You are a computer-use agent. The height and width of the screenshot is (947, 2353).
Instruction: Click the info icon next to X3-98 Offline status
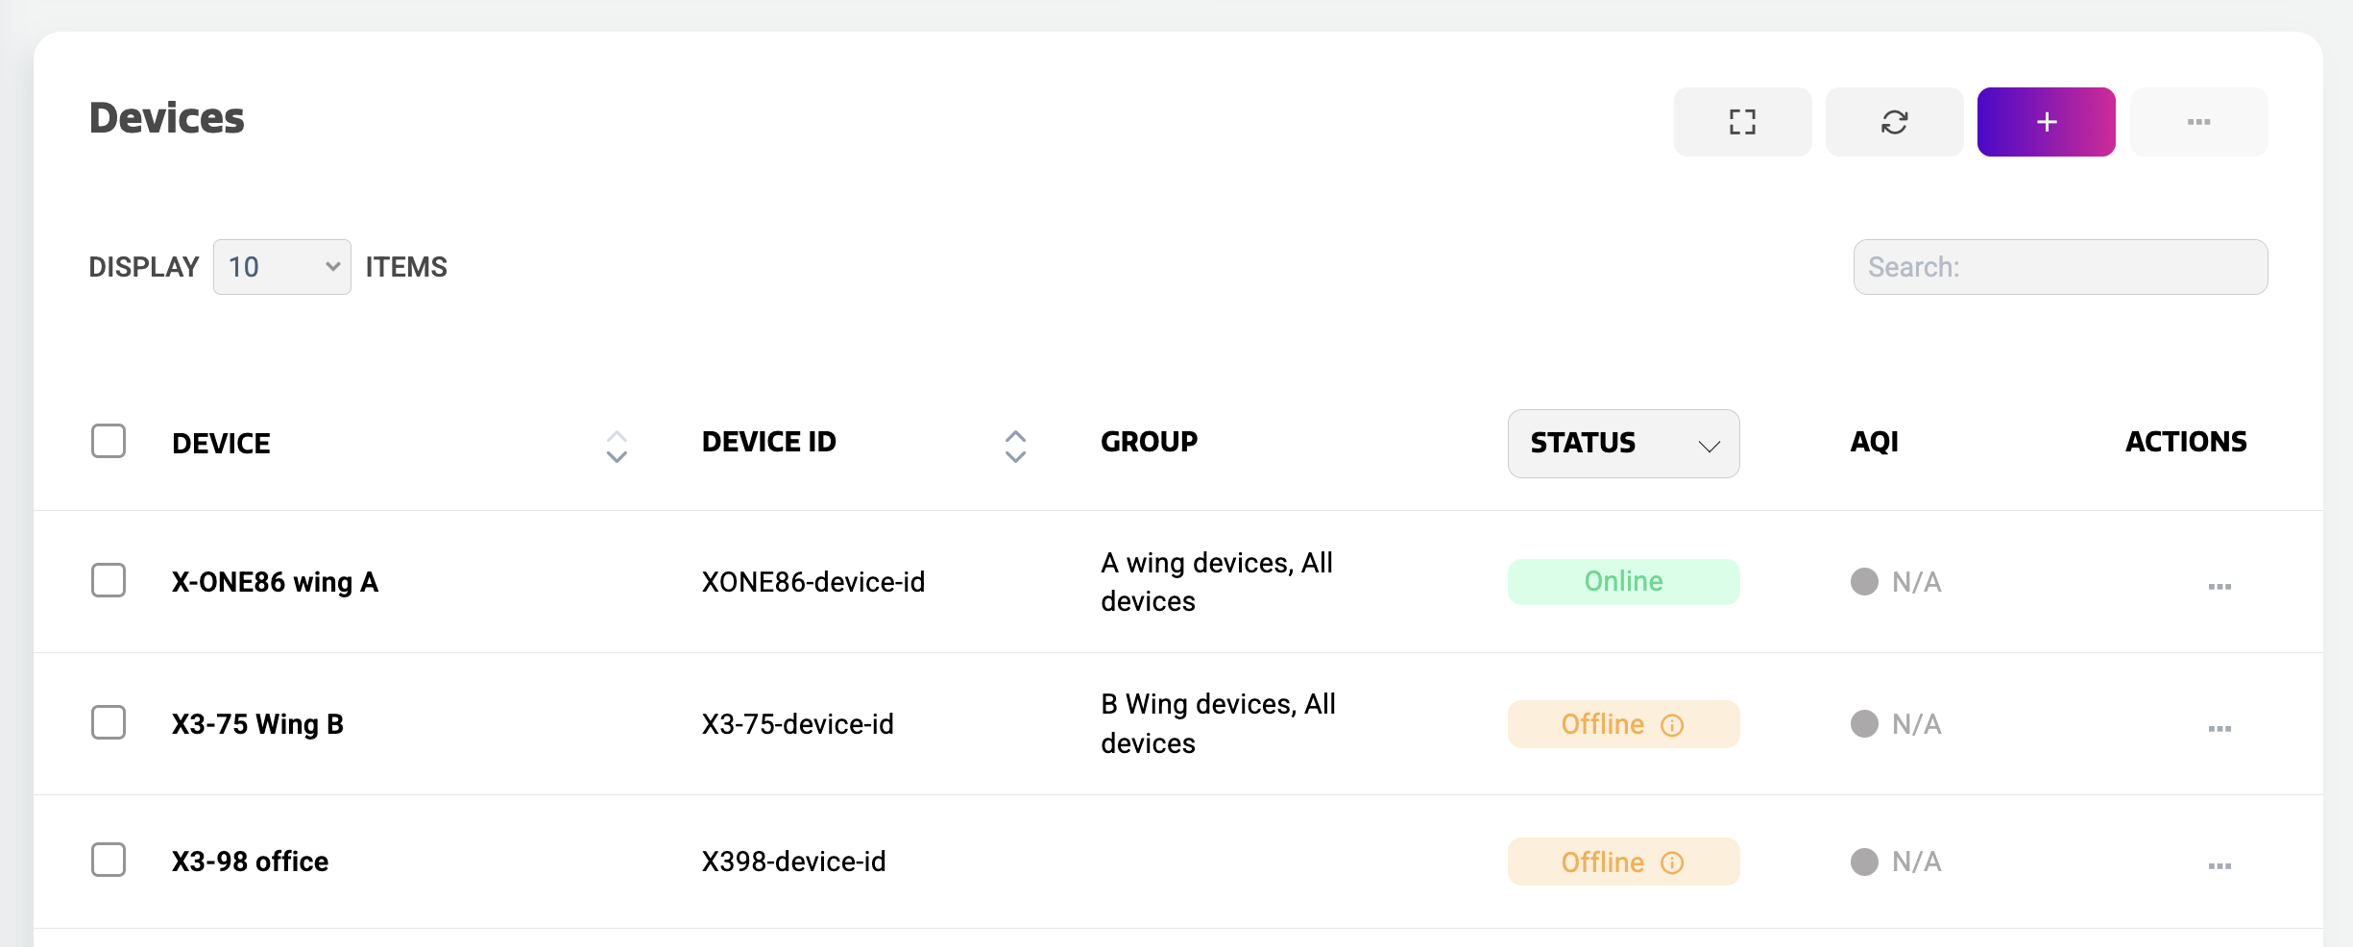click(1672, 862)
